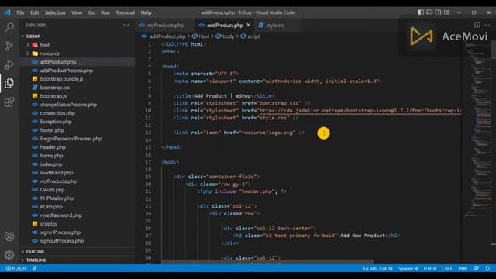
Task: Toggle the secondary side bar layout icon
Action: tap(438, 12)
